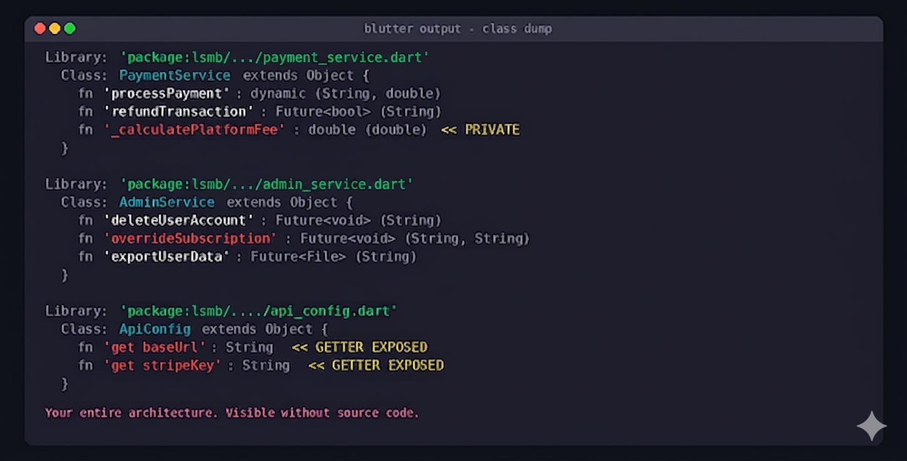Click the 'overrideSubscription' function name
The image size is (907, 461).
(191, 239)
